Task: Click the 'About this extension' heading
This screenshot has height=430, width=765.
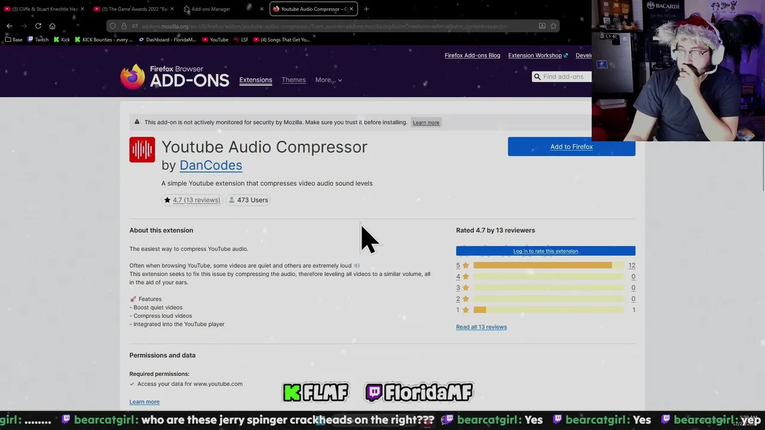Action: tap(161, 230)
